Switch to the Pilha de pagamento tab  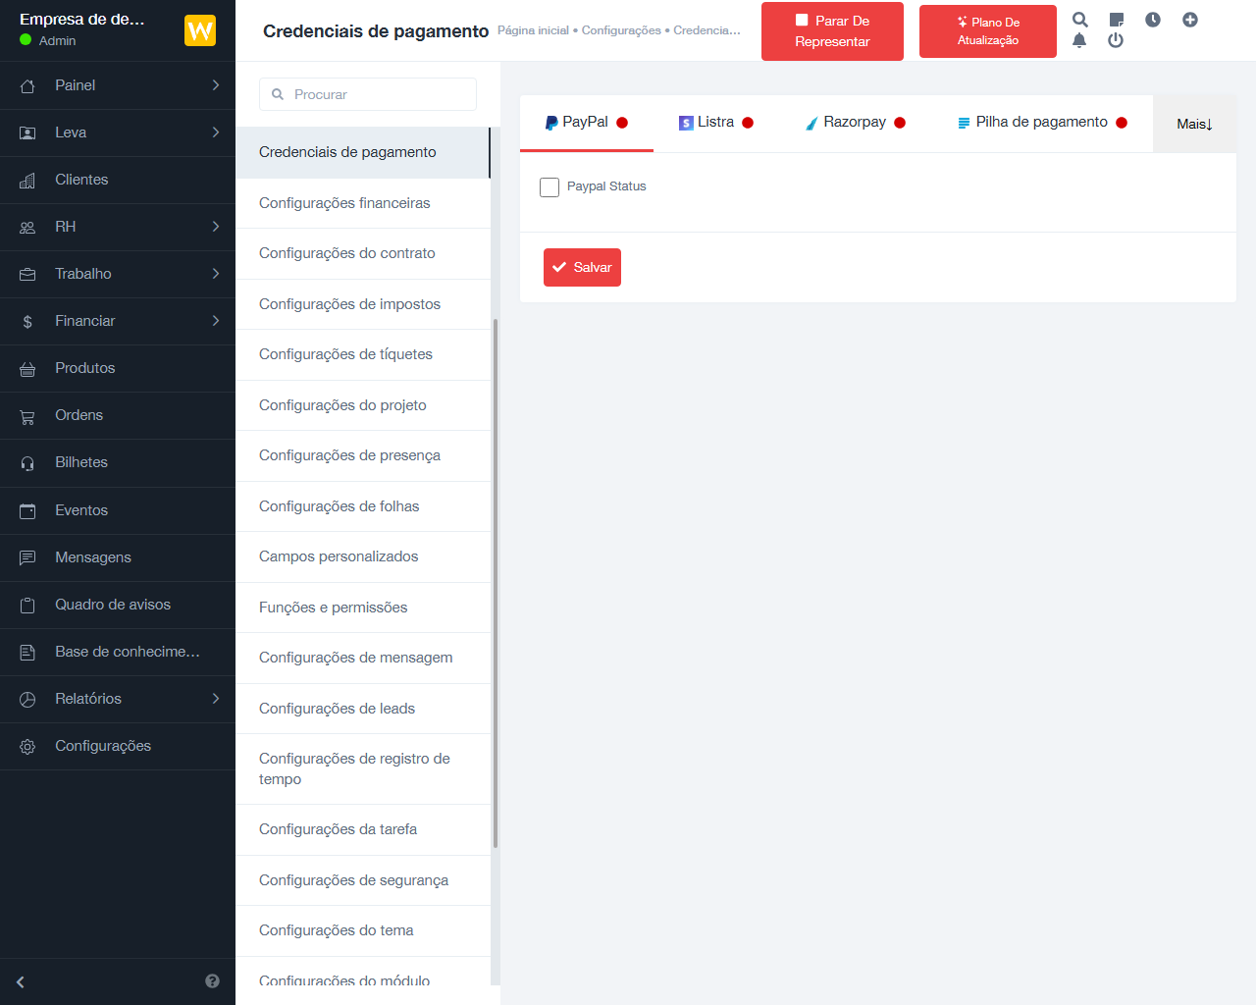click(x=1042, y=123)
